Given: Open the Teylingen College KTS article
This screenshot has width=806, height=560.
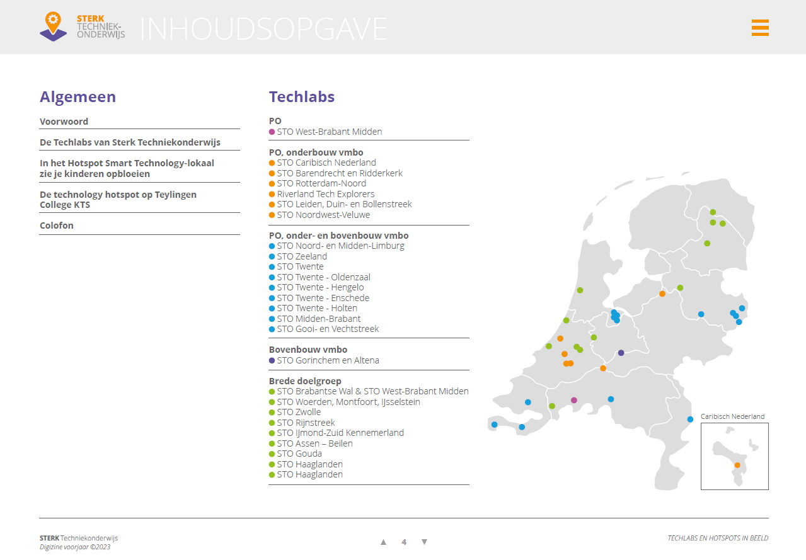Looking at the screenshot, I should coord(118,200).
